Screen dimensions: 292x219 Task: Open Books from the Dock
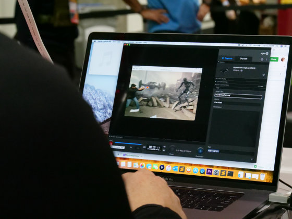point(188,170)
